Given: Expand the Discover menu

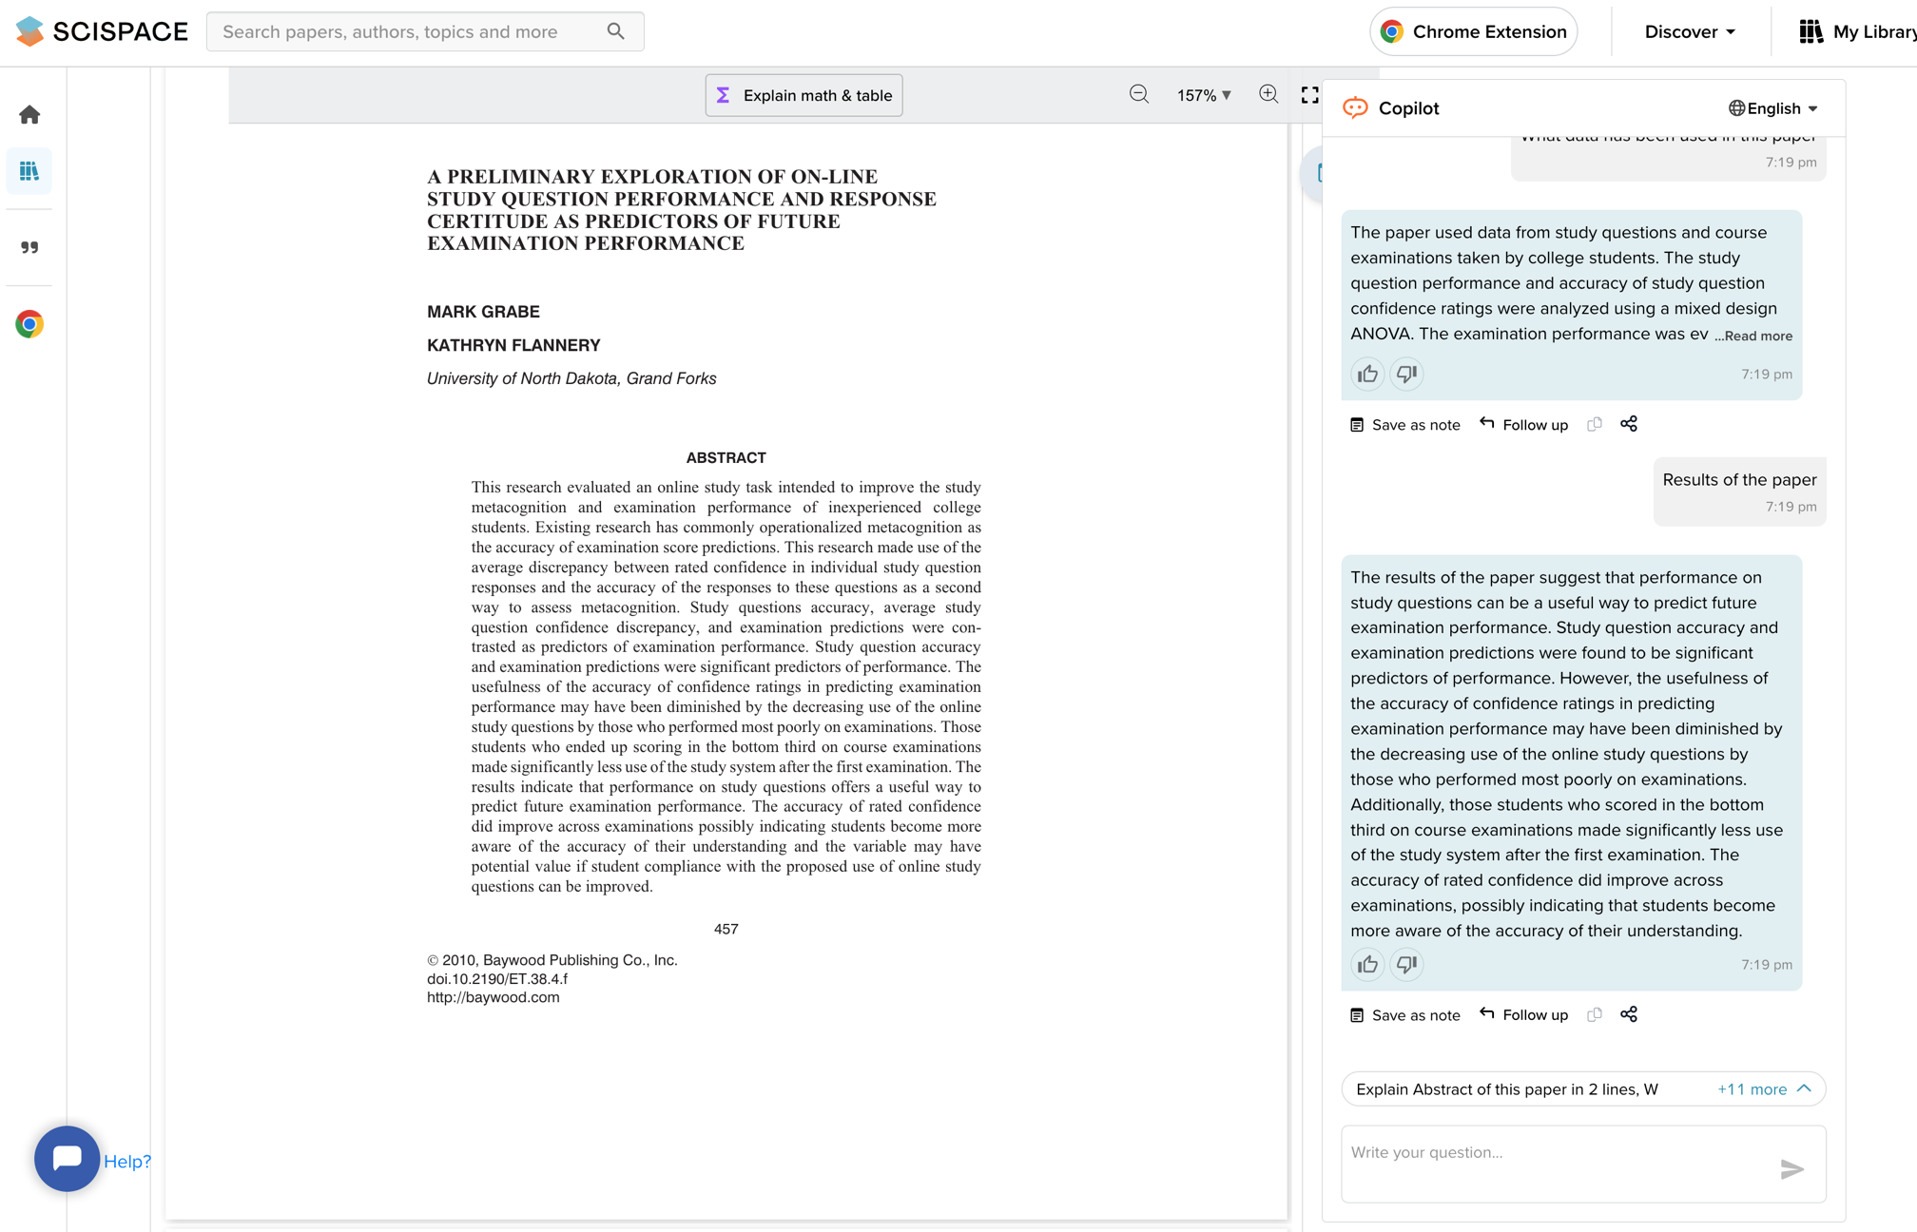Looking at the screenshot, I should pos(1690,31).
